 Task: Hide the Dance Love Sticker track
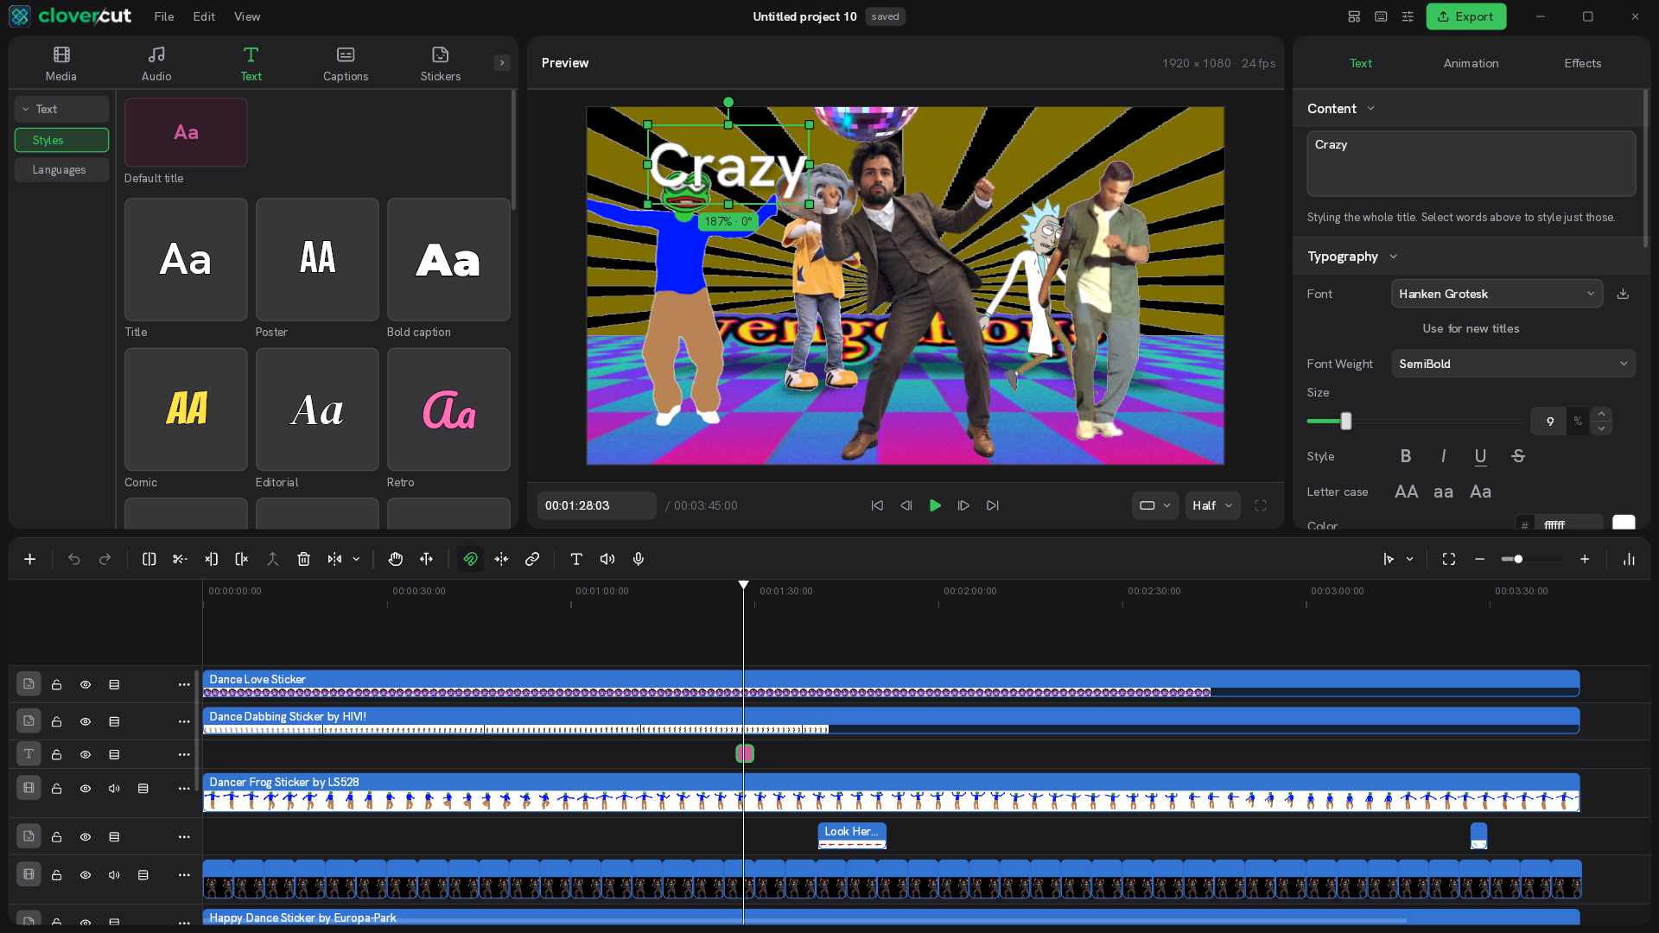[x=86, y=684]
